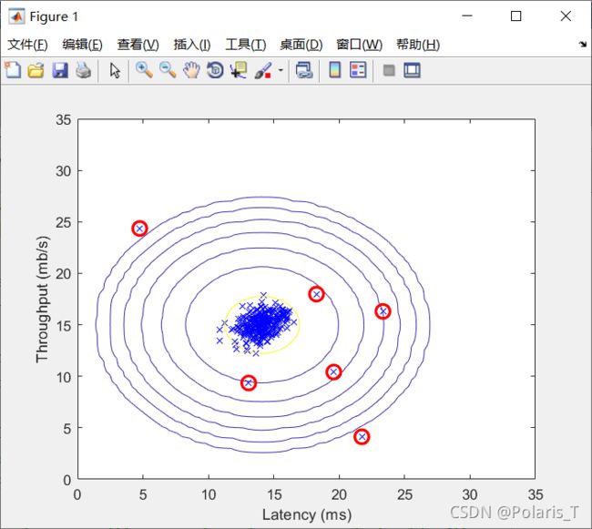Activate the Brush data tool
The image size is (592, 529).
point(263,70)
